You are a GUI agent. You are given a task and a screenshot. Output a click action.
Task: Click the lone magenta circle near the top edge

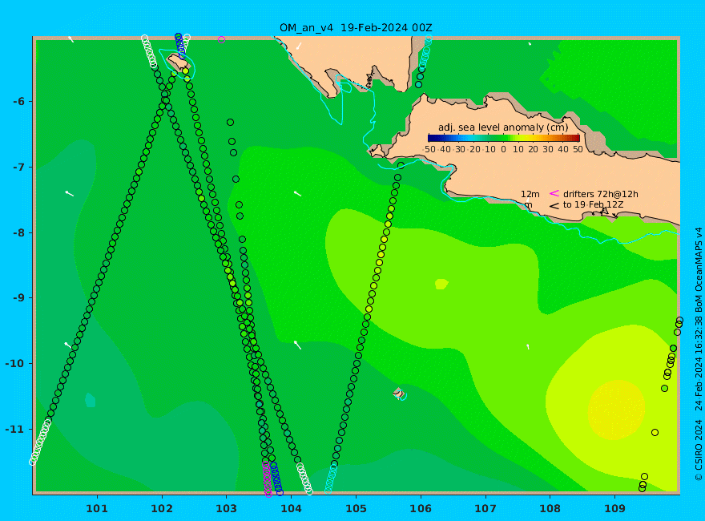pos(221,39)
